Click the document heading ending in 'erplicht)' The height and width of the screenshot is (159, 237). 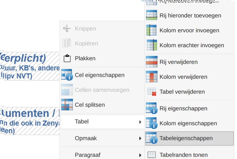pos(23,58)
